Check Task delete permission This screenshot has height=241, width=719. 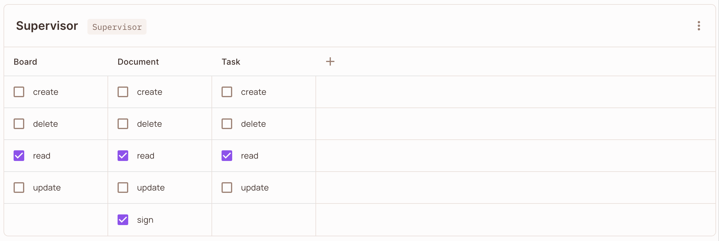click(227, 124)
